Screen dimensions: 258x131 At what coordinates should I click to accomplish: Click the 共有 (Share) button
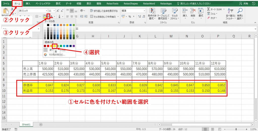(x=244, y=4)
